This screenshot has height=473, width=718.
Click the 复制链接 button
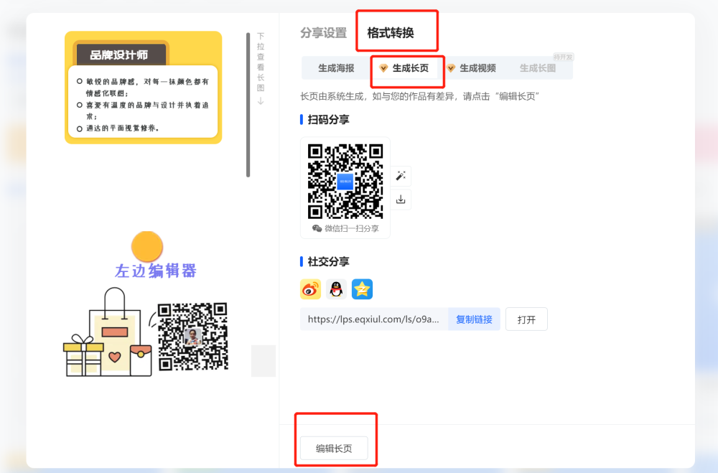(474, 319)
